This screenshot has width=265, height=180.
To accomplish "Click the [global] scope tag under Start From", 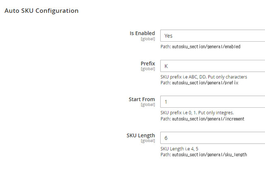I will tap(148, 105).
